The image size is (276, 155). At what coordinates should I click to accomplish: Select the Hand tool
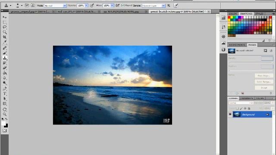[5, 109]
